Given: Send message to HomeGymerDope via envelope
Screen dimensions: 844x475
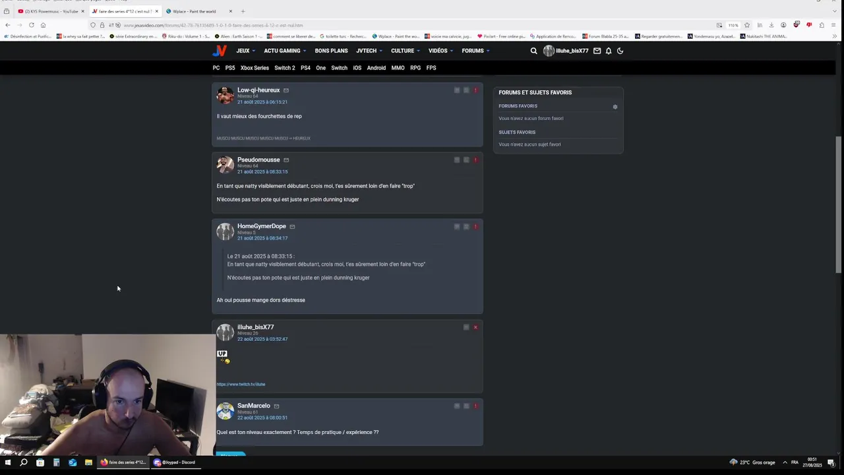Looking at the screenshot, I should [292, 227].
